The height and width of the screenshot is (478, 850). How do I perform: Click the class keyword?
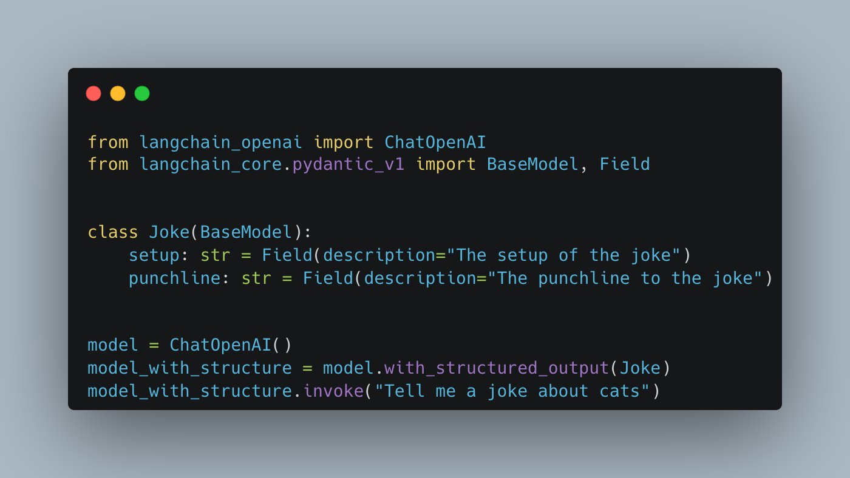(113, 232)
